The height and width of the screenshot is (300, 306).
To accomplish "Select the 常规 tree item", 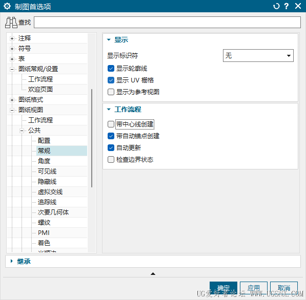I will (x=44, y=151).
